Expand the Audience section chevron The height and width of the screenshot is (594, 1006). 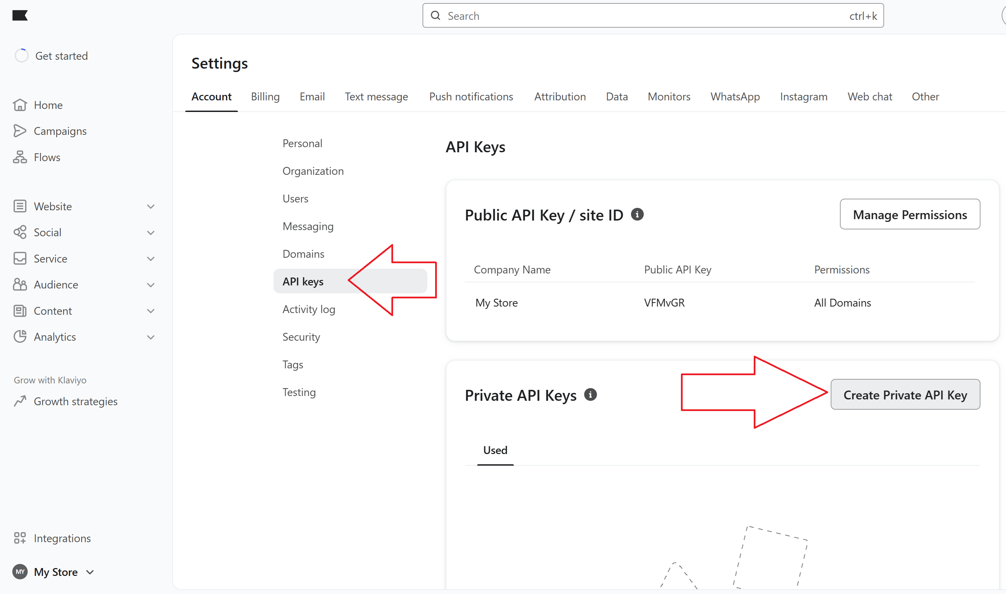(151, 285)
